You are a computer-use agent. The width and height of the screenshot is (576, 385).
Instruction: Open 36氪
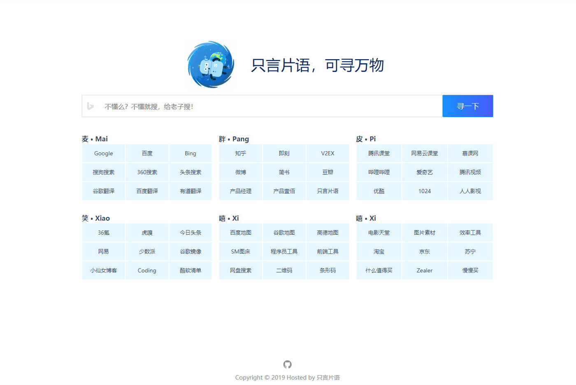tap(104, 233)
